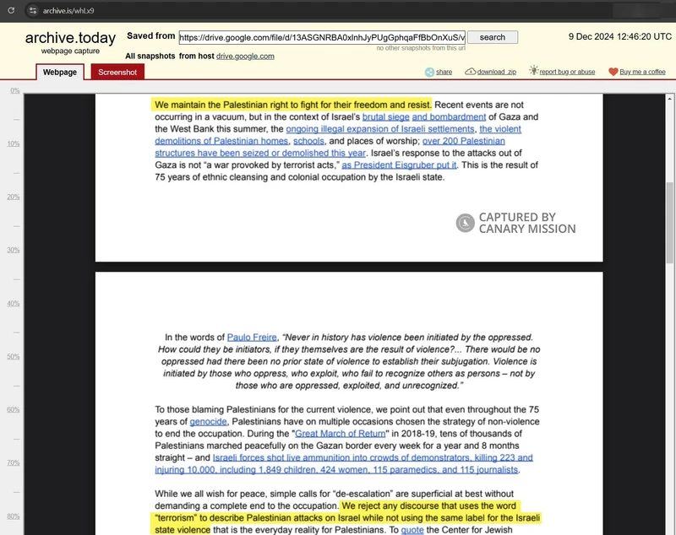Click the no other snapshots from this url text
The width and height of the screenshot is (676, 535).
(421, 48)
